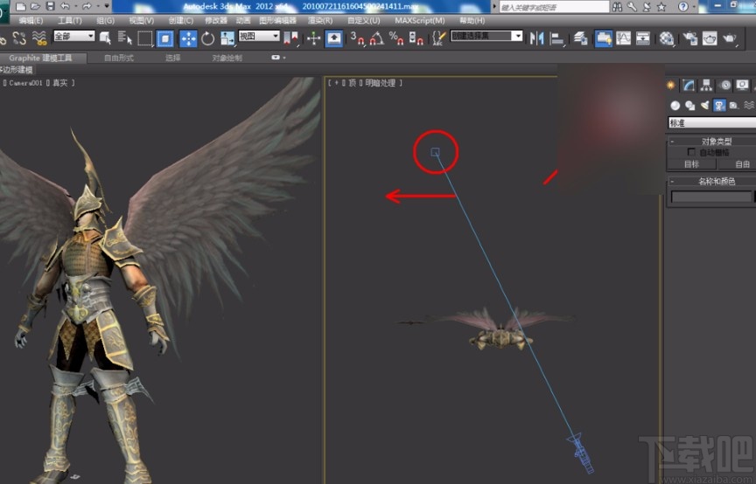Activate the Select and Move tool

click(x=188, y=38)
